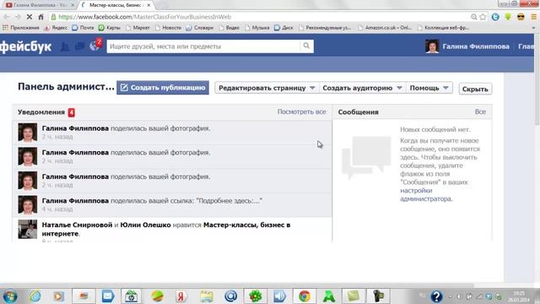Switch to Chrome in taskbar
The image size is (540, 304).
305,296
